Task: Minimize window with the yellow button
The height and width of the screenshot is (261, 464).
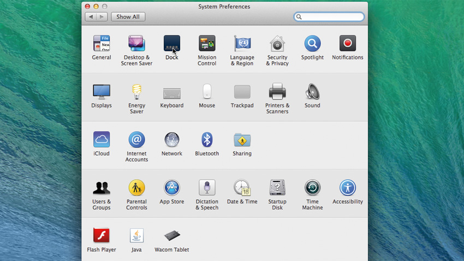Action: coord(96,6)
